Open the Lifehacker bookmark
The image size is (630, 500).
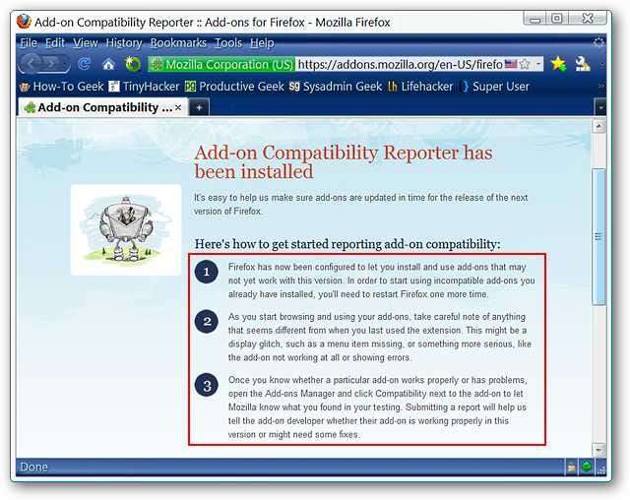click(x=420, y=87)
